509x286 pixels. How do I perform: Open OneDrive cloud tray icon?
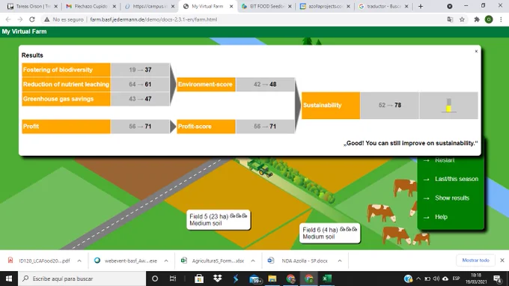[x=445, y=279]
